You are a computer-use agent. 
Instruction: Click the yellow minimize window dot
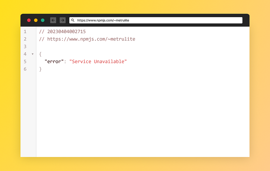click(36, 20)
